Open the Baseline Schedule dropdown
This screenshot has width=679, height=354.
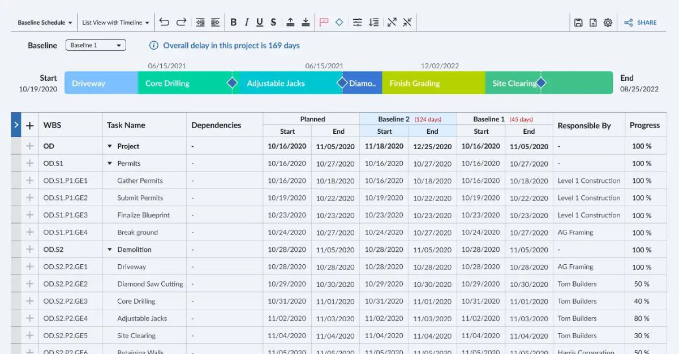pos(45,23)
